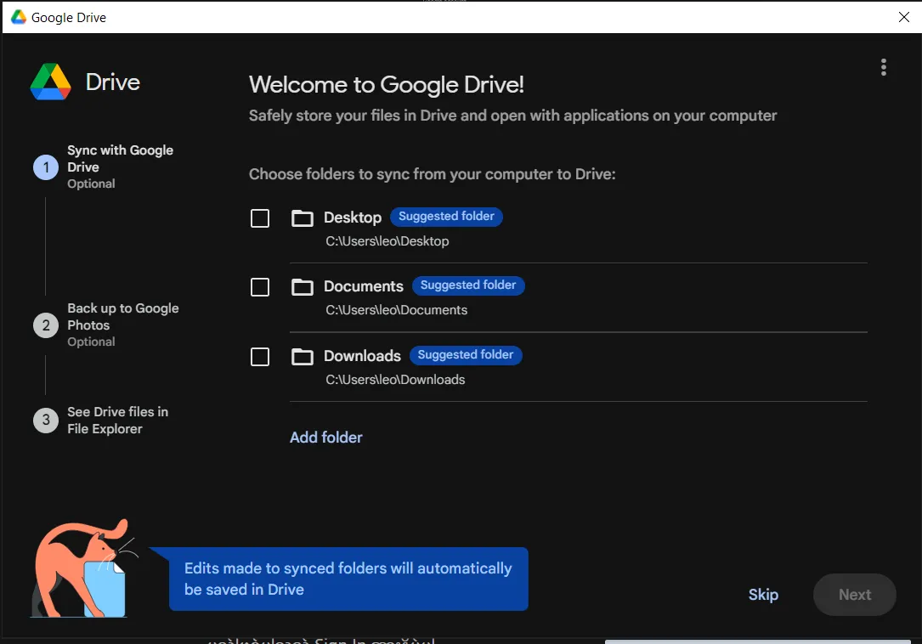Image resolution: width=922 pixels, height=644 pixels.
Task: Open the three-dot more options menu
Action: (x=883, y=67)
